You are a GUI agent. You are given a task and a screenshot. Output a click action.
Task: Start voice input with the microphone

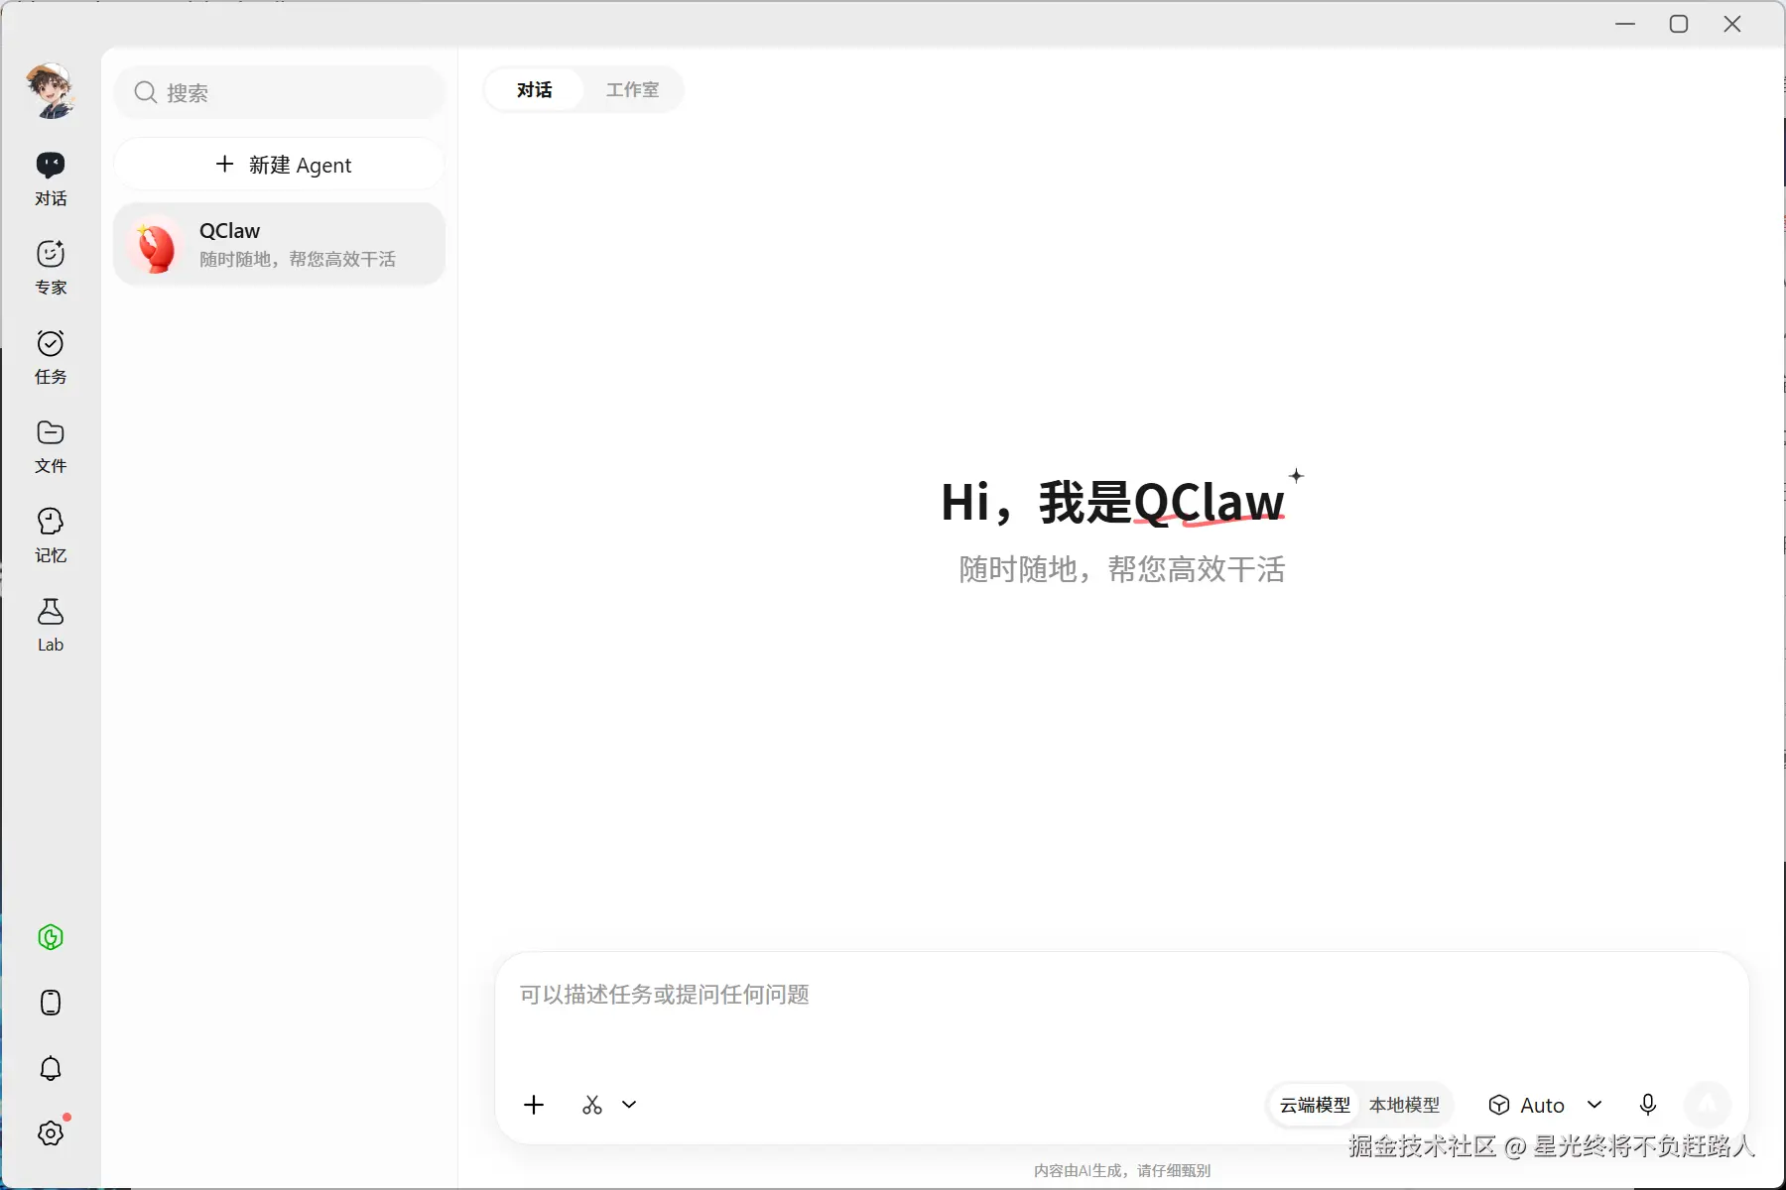point(1648,1105)
